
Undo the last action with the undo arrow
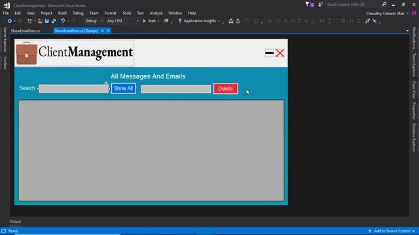(x=63, y=21)
